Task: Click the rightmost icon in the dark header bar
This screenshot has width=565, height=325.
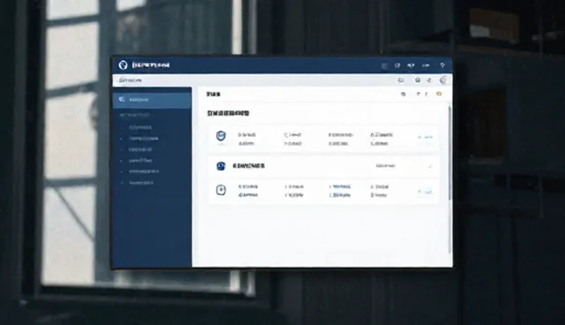Action: coord(442,65)
